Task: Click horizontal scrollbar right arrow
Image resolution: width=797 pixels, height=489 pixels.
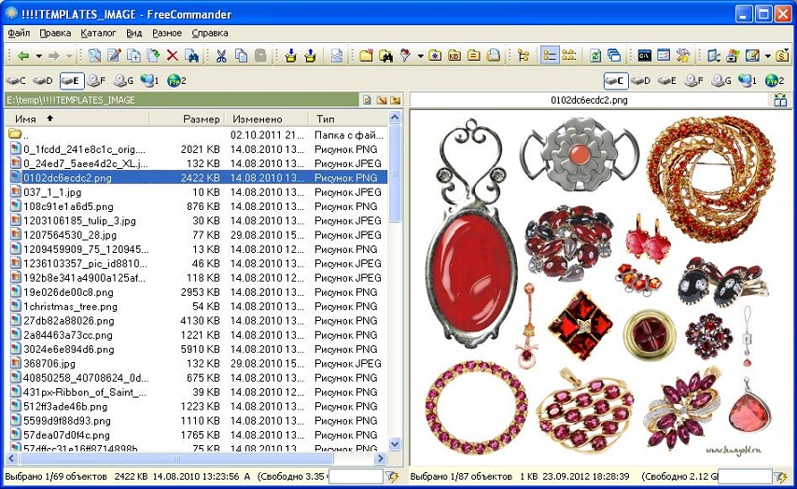Action: click(380, 458)
